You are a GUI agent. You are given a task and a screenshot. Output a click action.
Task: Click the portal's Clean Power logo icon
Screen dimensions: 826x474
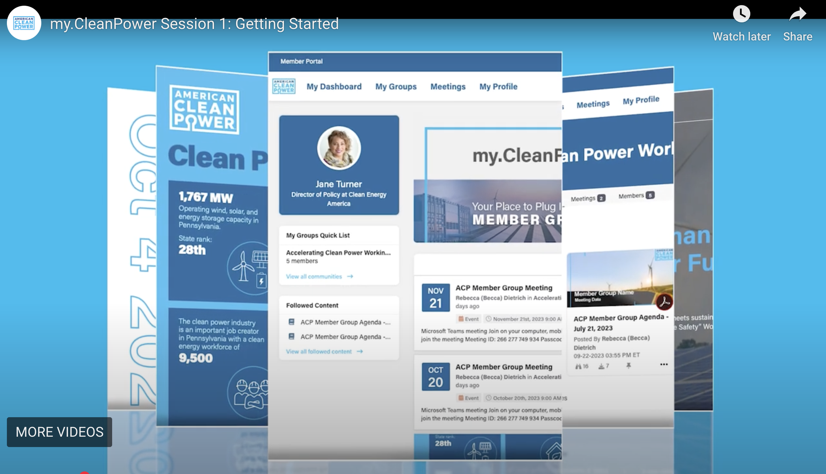284,86
